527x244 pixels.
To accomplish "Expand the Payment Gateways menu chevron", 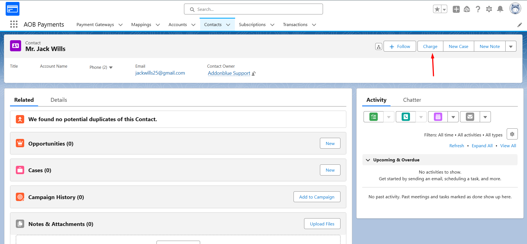I will (121, 25).
